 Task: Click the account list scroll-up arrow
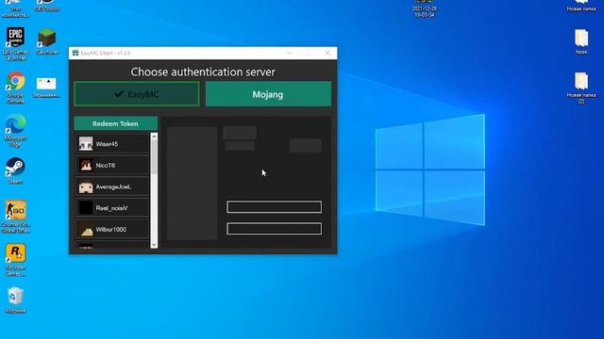[154, 137]
